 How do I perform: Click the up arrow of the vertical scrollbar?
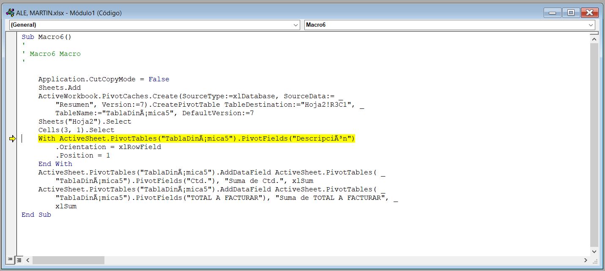click(x=594, y=39)
